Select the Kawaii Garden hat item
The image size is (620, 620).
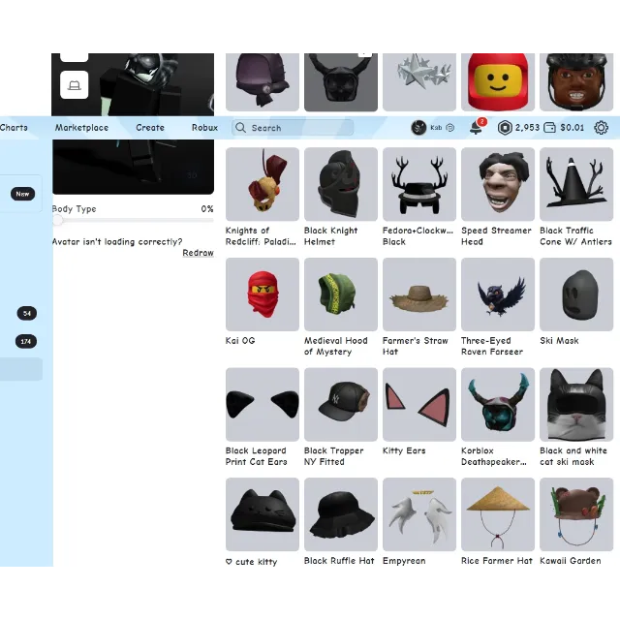click(x=576, y=514)
